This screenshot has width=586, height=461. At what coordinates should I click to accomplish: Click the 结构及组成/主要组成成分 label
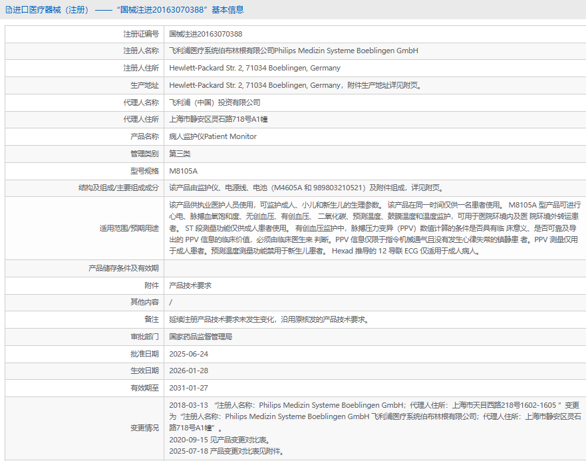tap(118, 188)
